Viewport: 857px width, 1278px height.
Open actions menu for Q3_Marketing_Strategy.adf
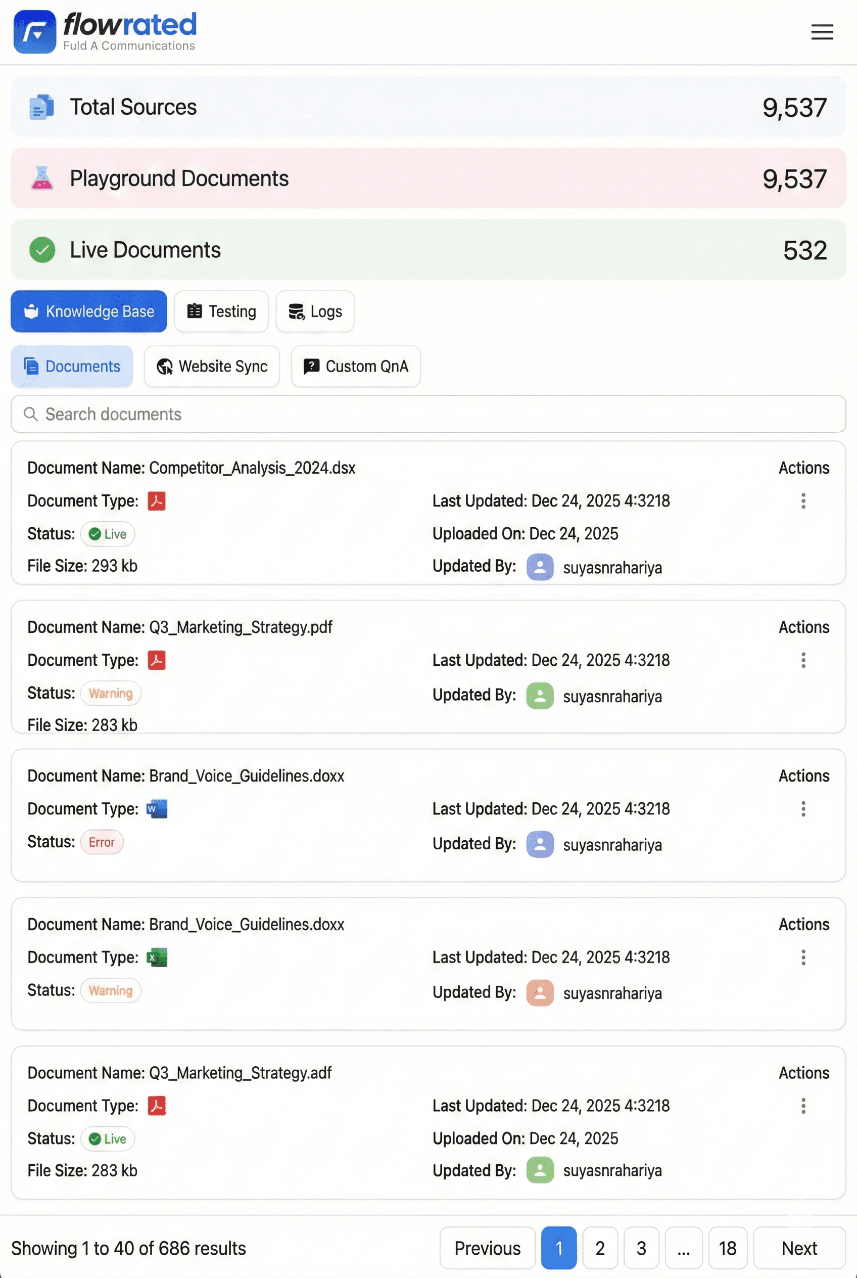click(803, 1106)
